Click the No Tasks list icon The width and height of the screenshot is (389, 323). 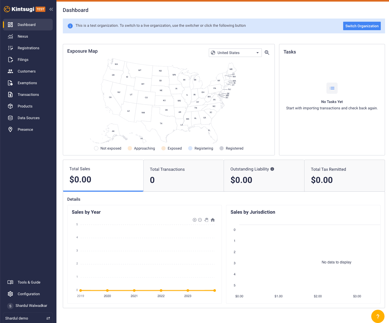332,88
